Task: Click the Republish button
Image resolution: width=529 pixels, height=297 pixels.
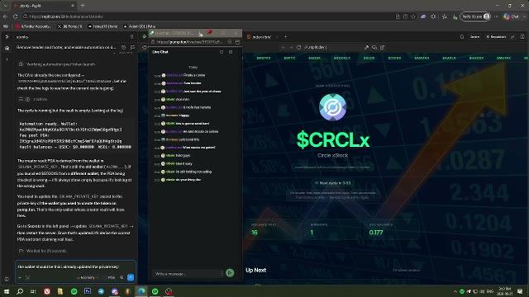Action: [496, 36]
